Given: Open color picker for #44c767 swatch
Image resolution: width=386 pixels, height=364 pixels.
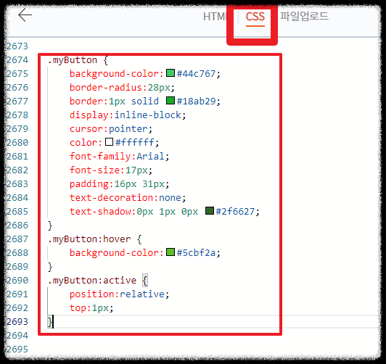Looking at the screenshot, I should (x=171, y=73).
